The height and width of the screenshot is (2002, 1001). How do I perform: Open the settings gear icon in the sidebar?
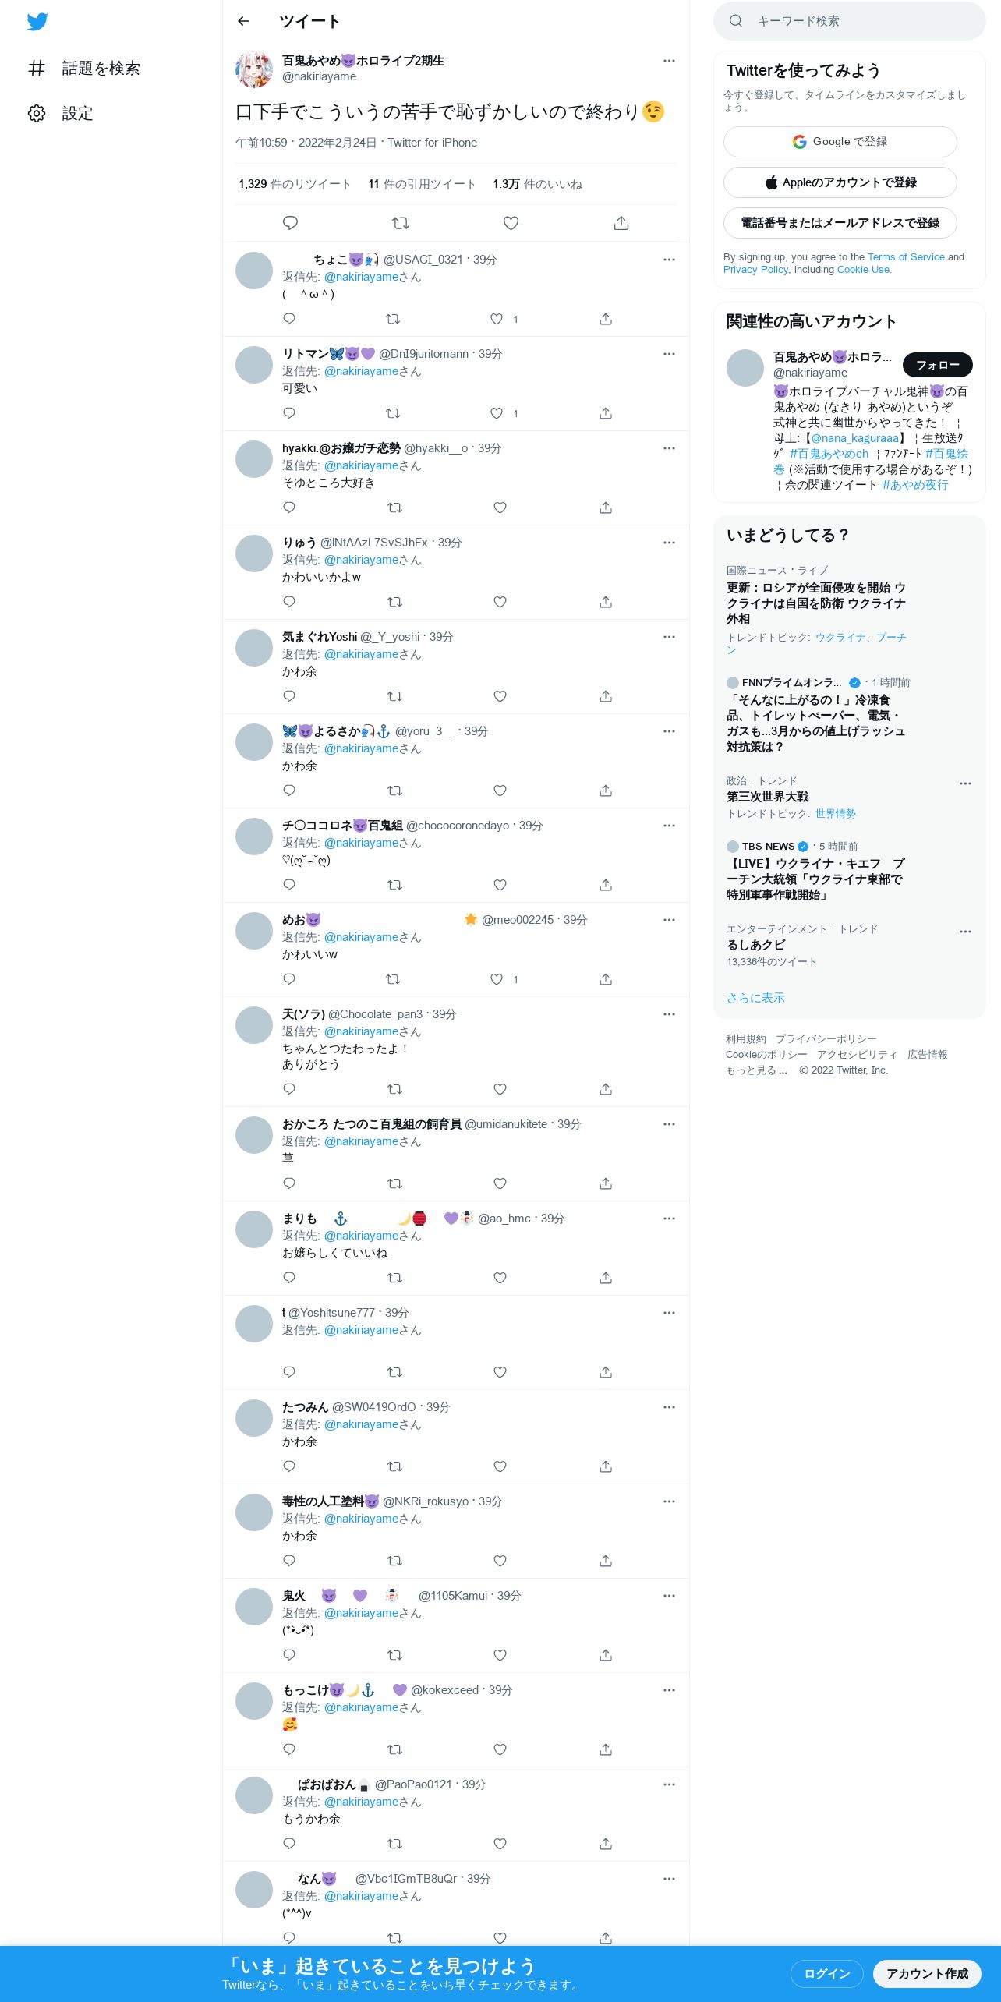click(x=37, y=113)
